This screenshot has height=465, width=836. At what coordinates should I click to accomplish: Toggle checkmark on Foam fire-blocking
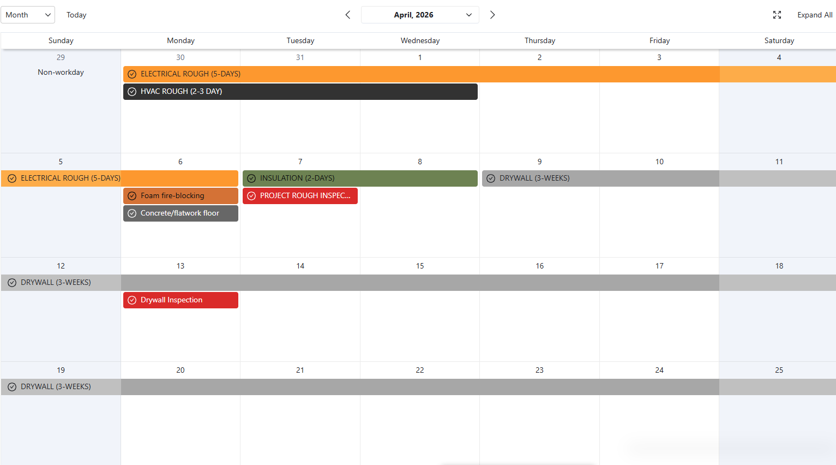(132, 196)
